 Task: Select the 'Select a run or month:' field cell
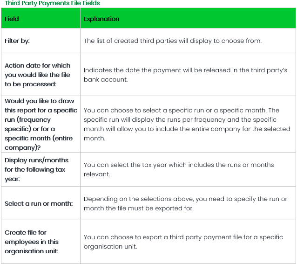(x=39, y=204)
